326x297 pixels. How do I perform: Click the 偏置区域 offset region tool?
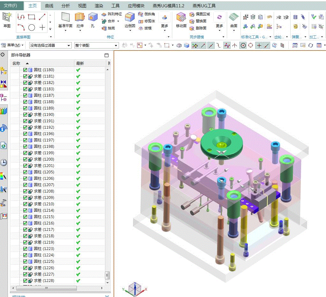point(200,14)
